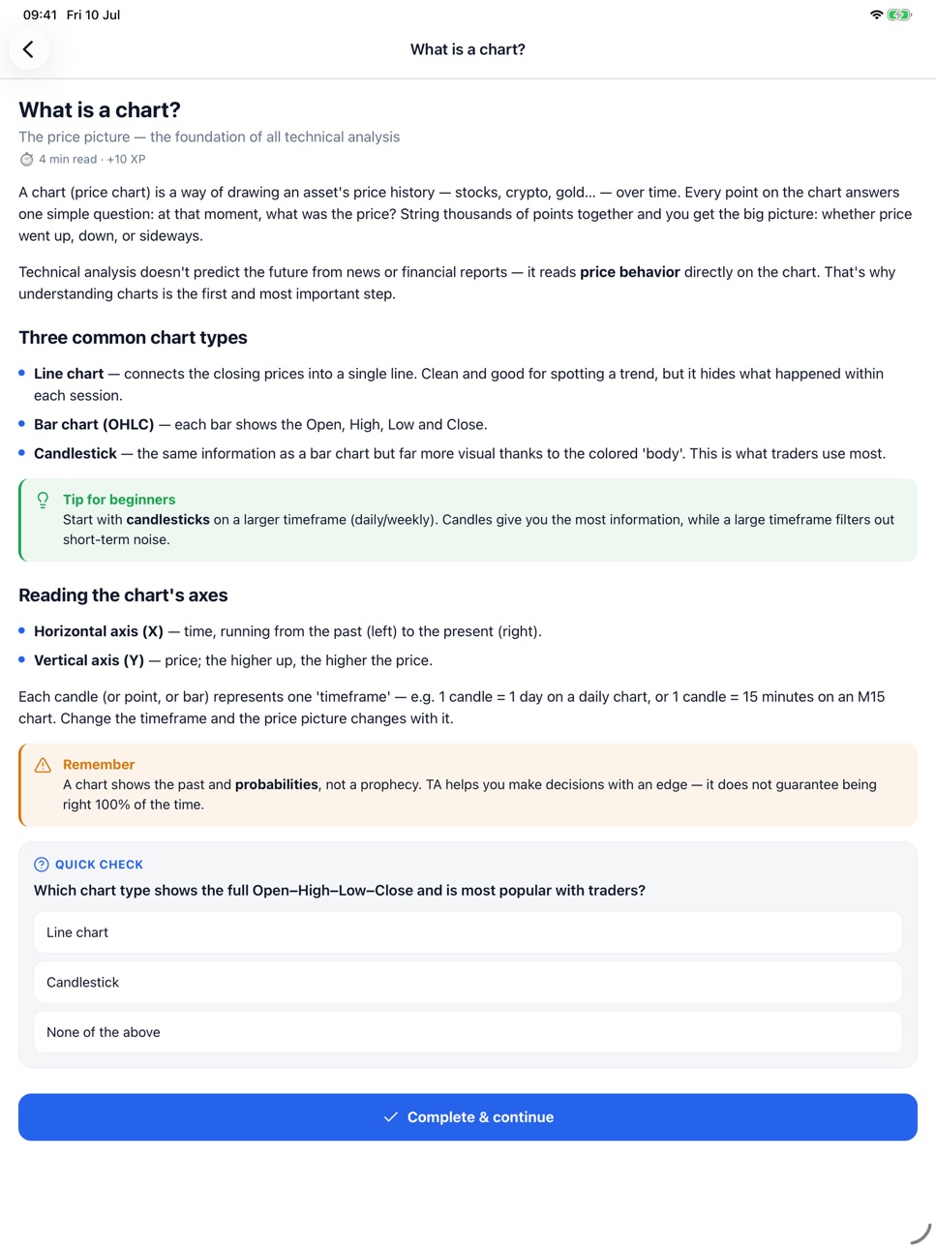Click the bold price behavior text
The width and height of the screenshot is (936, 1249).
coord(630,272)
